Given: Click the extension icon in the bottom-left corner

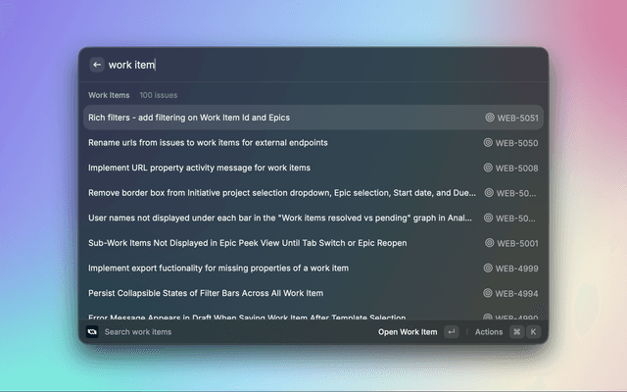Looking at the screenshot, I should [92, 332].
